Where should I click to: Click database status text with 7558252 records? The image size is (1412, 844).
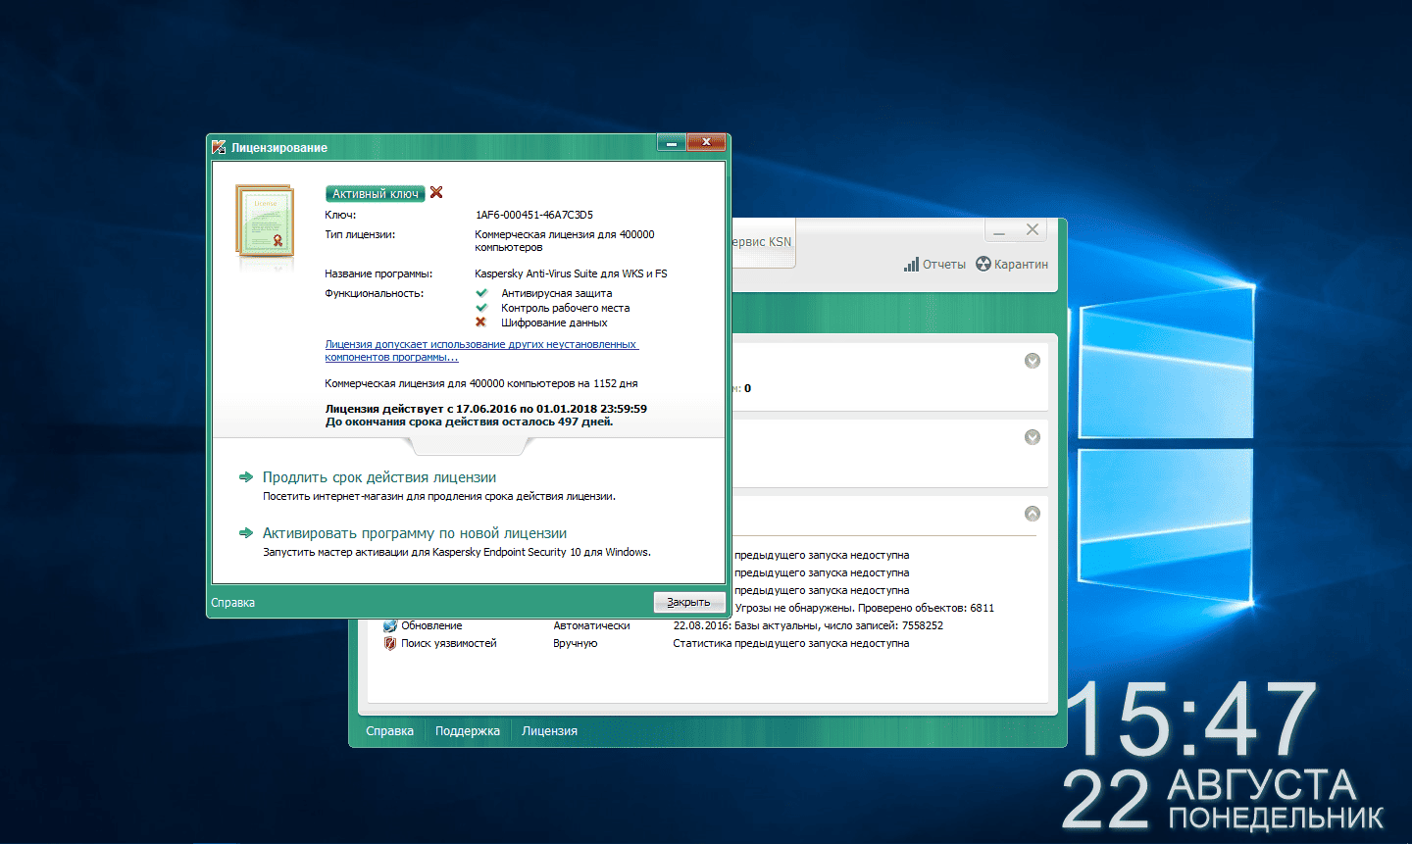(808, 625)
